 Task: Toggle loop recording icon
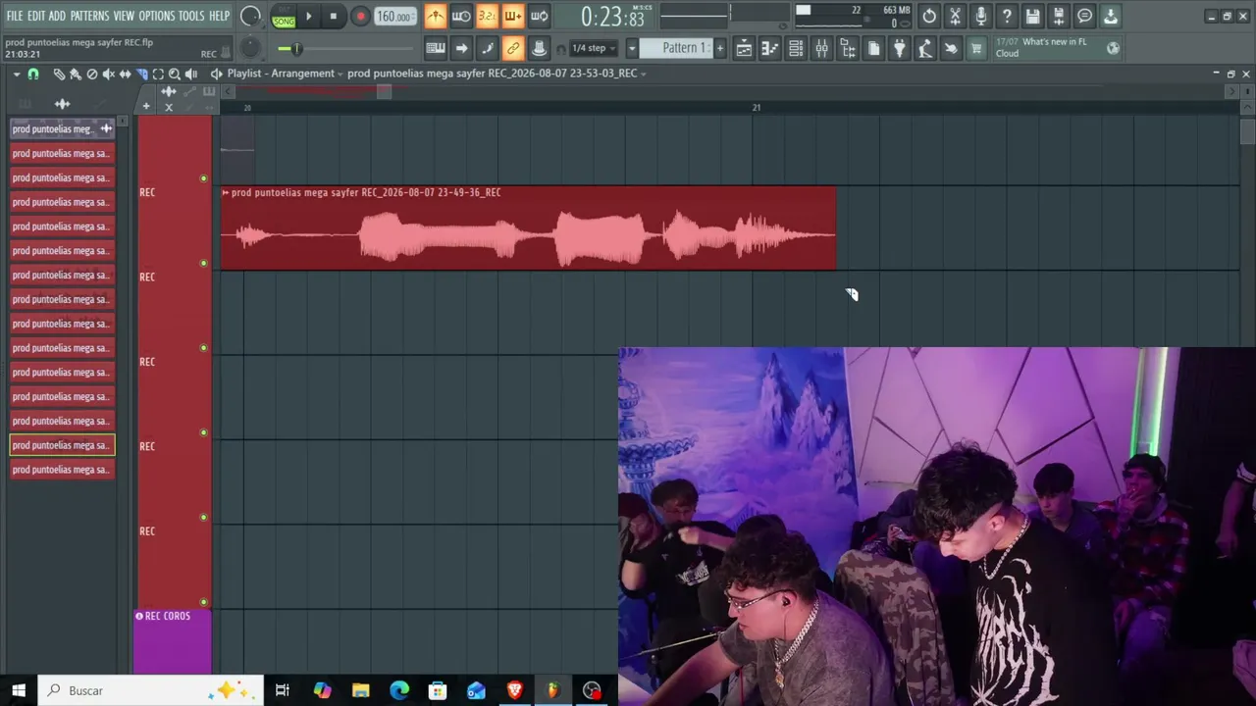[539, 17]
